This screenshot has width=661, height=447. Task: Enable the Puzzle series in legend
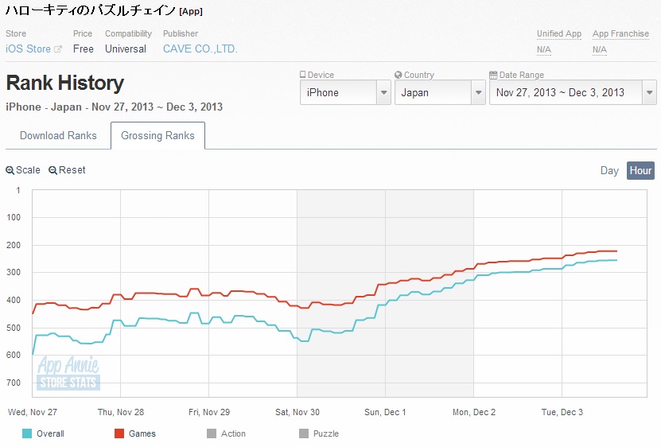pos(319,433)
